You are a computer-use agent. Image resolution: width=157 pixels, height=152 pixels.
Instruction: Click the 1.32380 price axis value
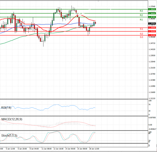pos(152,80)
